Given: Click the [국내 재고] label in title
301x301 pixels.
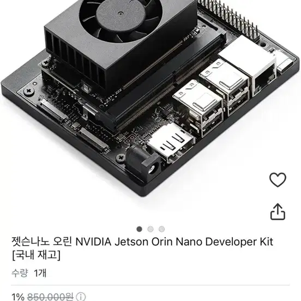Looking at the screenshot, I should 36,255.
